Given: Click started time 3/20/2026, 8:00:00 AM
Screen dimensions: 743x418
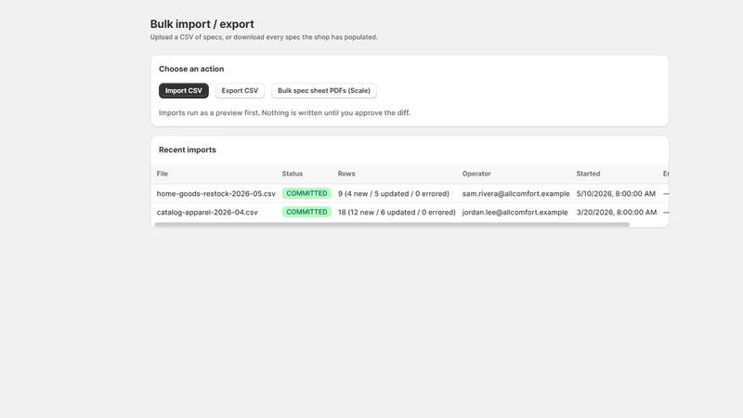Looking at the screenshot, I should (x=616, y=212).
